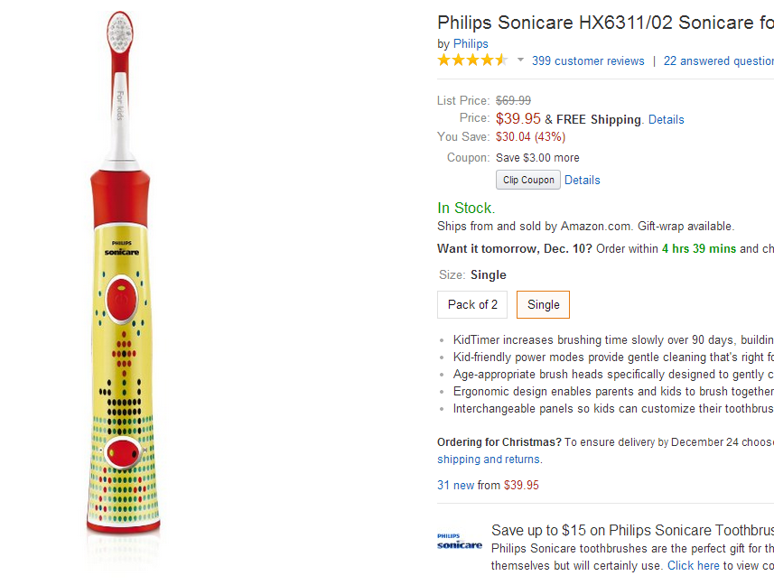Open the coupon Details link
774x585 pixels.
(582, 180)
